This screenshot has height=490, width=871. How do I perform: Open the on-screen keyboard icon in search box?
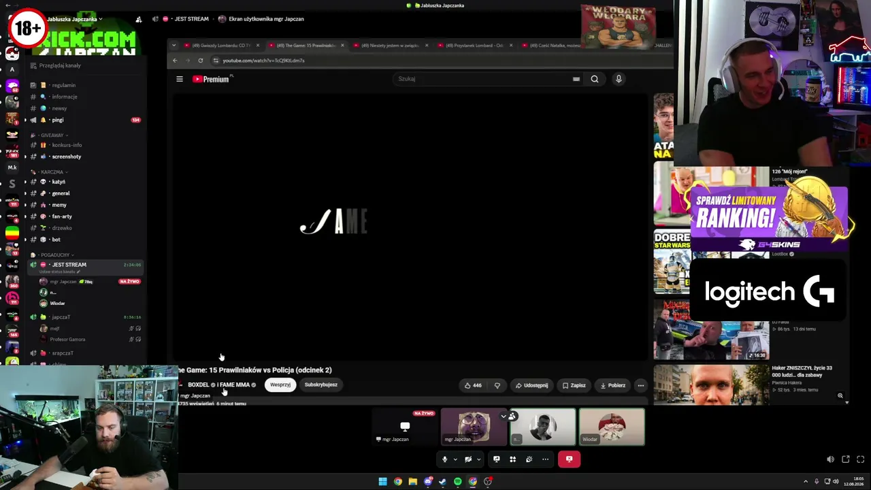576,79
